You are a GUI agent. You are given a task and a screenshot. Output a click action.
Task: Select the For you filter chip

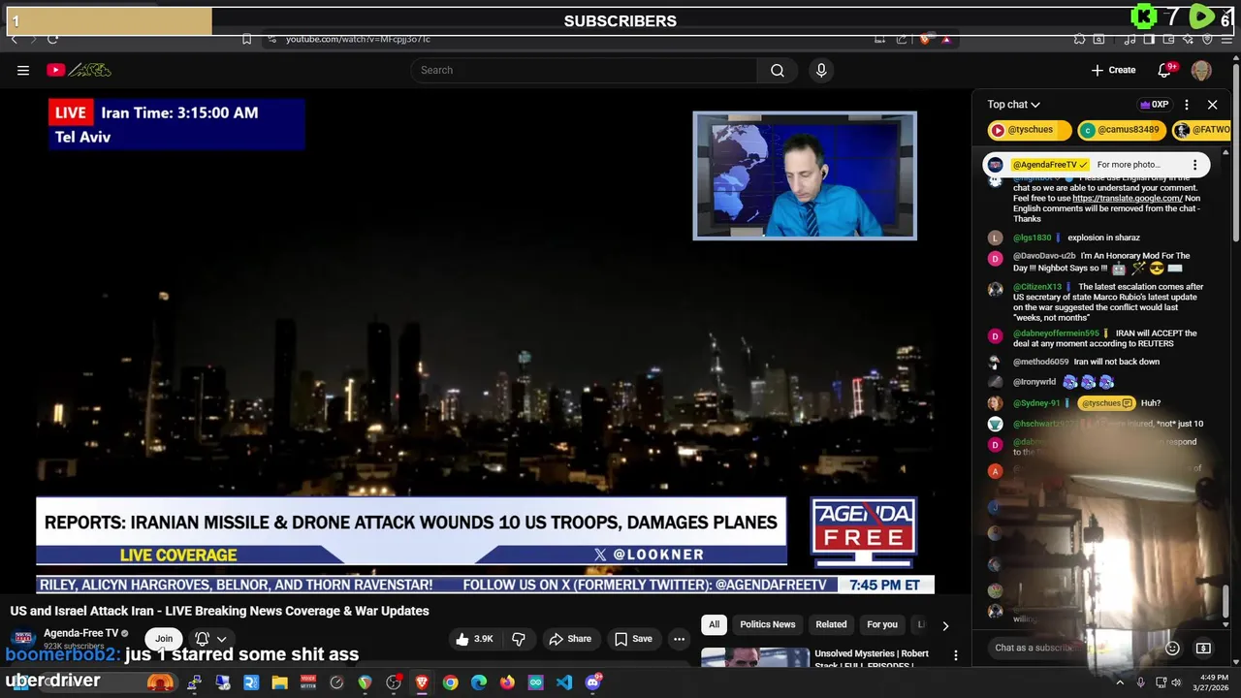(882, 624)
